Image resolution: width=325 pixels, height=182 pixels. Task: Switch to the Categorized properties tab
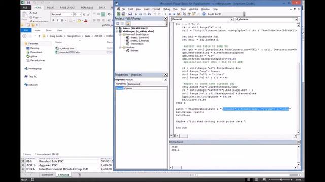[134, 84]
